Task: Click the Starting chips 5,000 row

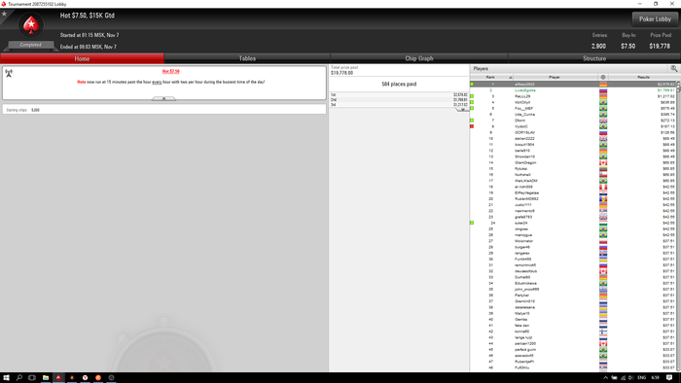Action: coord(164,110)
